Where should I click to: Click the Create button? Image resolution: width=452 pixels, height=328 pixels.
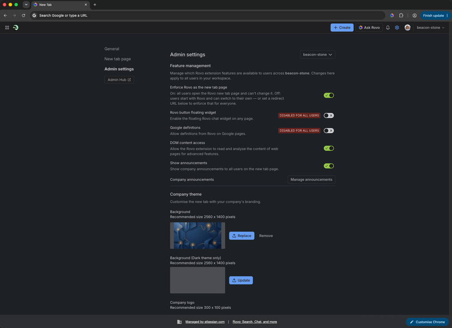342,28
